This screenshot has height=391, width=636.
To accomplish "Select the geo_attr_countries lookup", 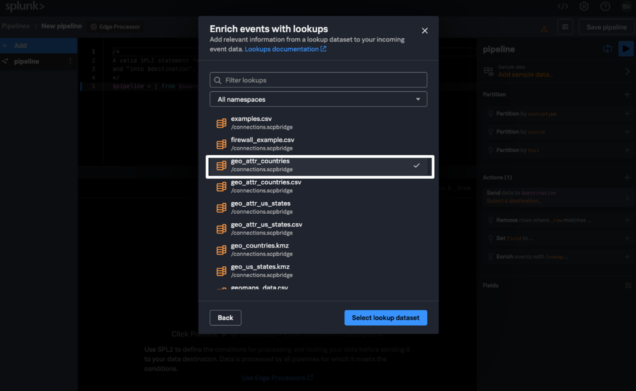I will click(320, 165).
